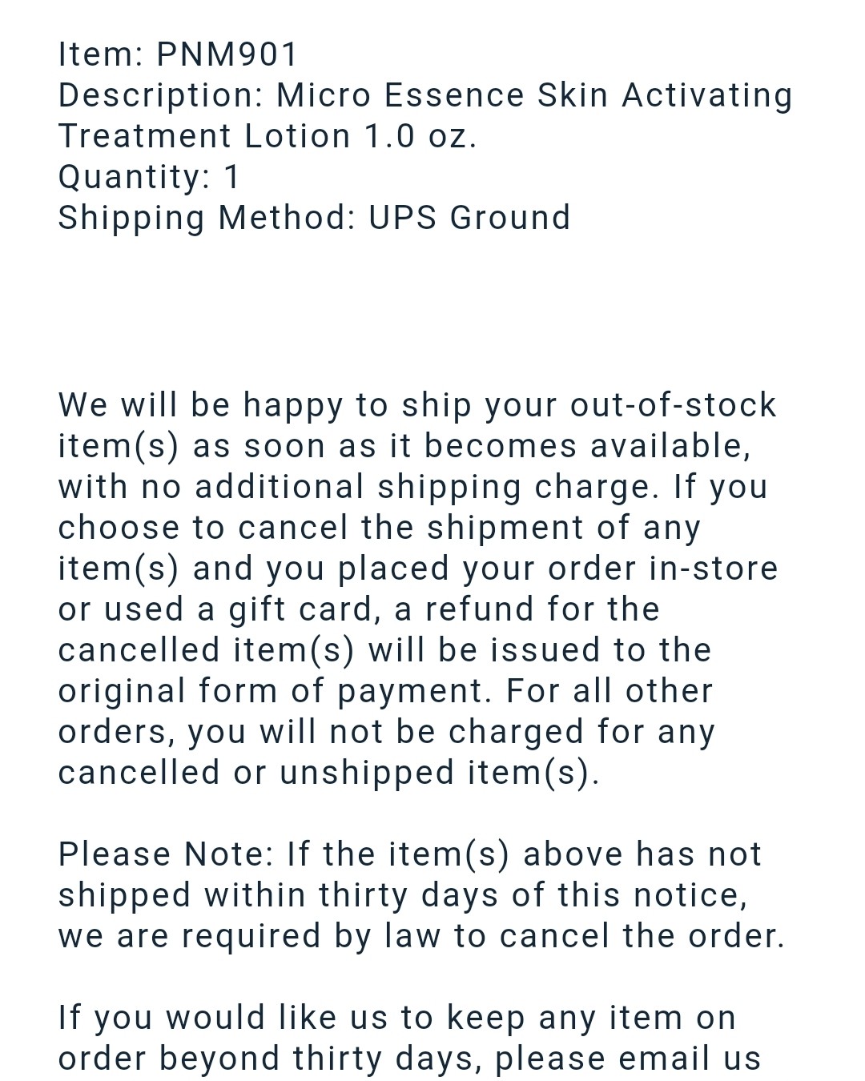Click the 'please email us' text
Image resolution: width=865 pixels, height=1081 pixels.
coord(628,1059)
